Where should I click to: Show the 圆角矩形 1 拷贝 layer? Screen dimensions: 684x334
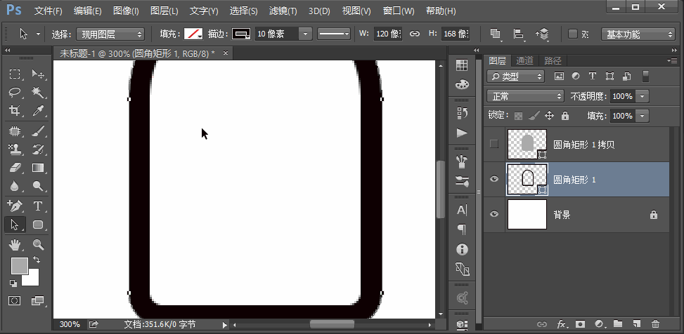(494, 145)
